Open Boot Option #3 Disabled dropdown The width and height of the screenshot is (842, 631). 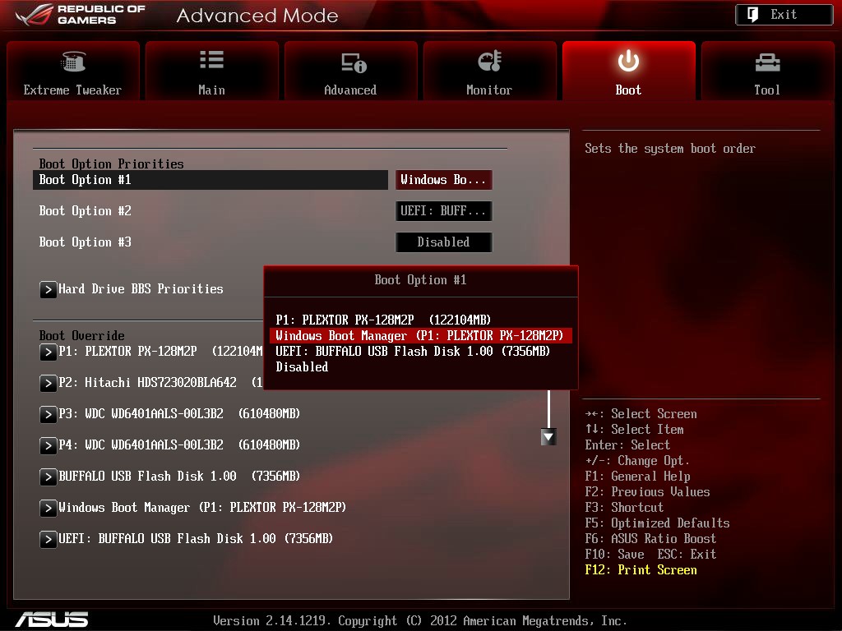tap(443, 242)
